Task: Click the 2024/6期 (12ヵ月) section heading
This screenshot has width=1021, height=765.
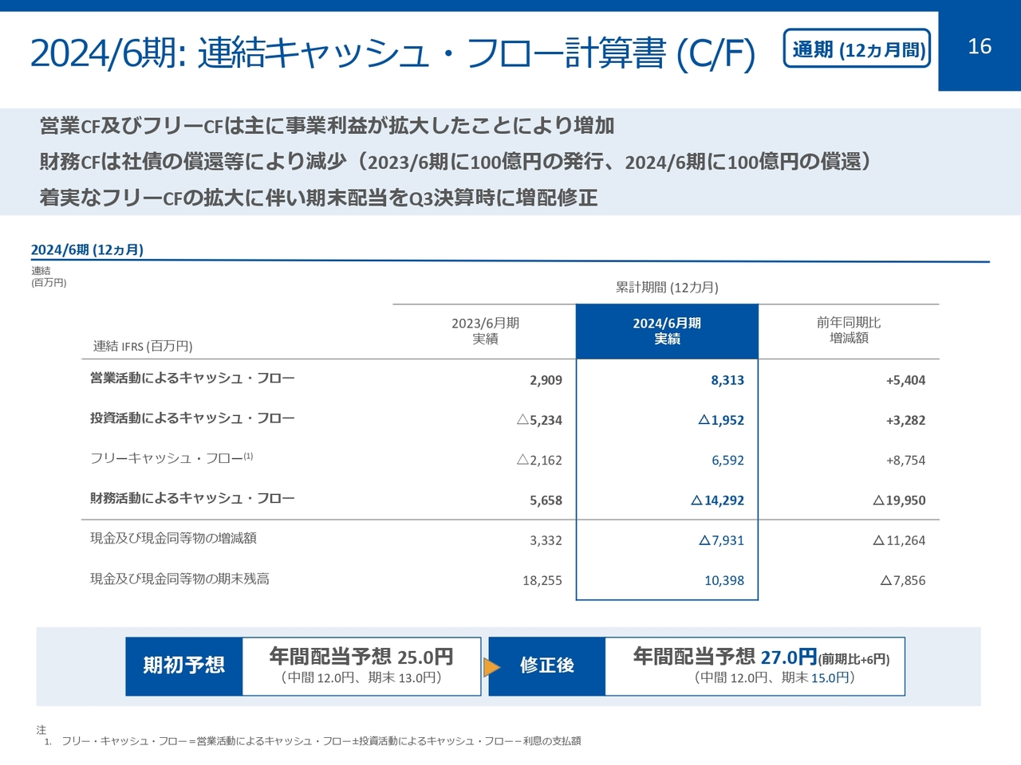Action: [x=87, y=249]
